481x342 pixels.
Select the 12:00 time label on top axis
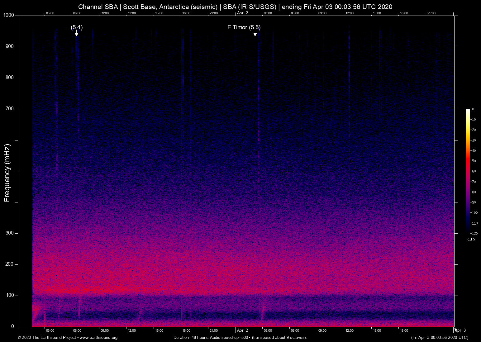pos(132,13)
